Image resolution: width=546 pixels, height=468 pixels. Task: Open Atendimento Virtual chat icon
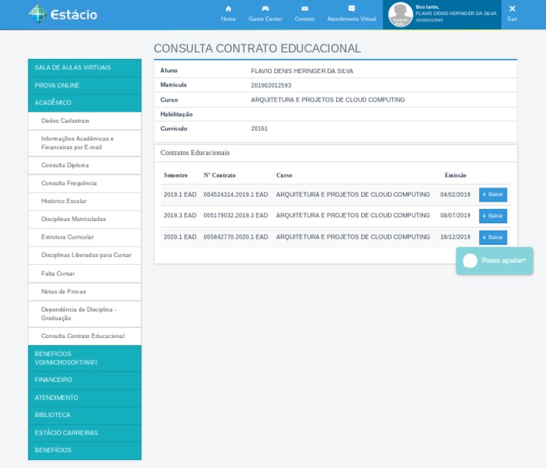[x=351, y=9]
